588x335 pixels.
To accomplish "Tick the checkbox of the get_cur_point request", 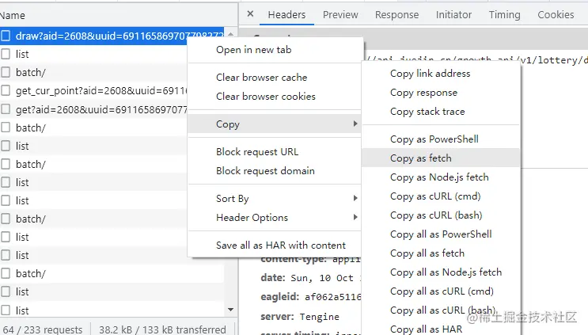I will click(x=6, y=91).
